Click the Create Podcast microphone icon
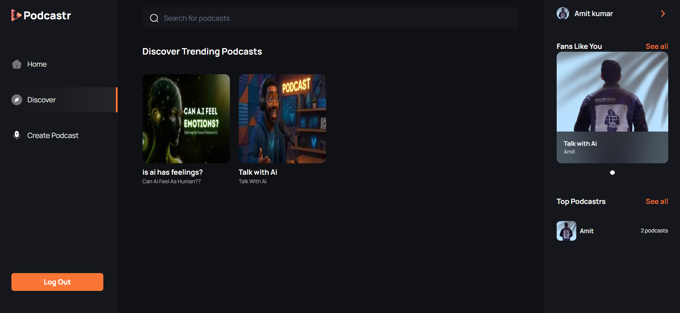This screenshot has height=313, width=680. coord(17,135)
